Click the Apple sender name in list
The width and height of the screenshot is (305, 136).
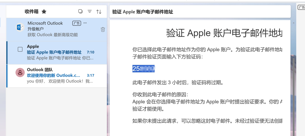pyautogui.click(x=33, y=46)
